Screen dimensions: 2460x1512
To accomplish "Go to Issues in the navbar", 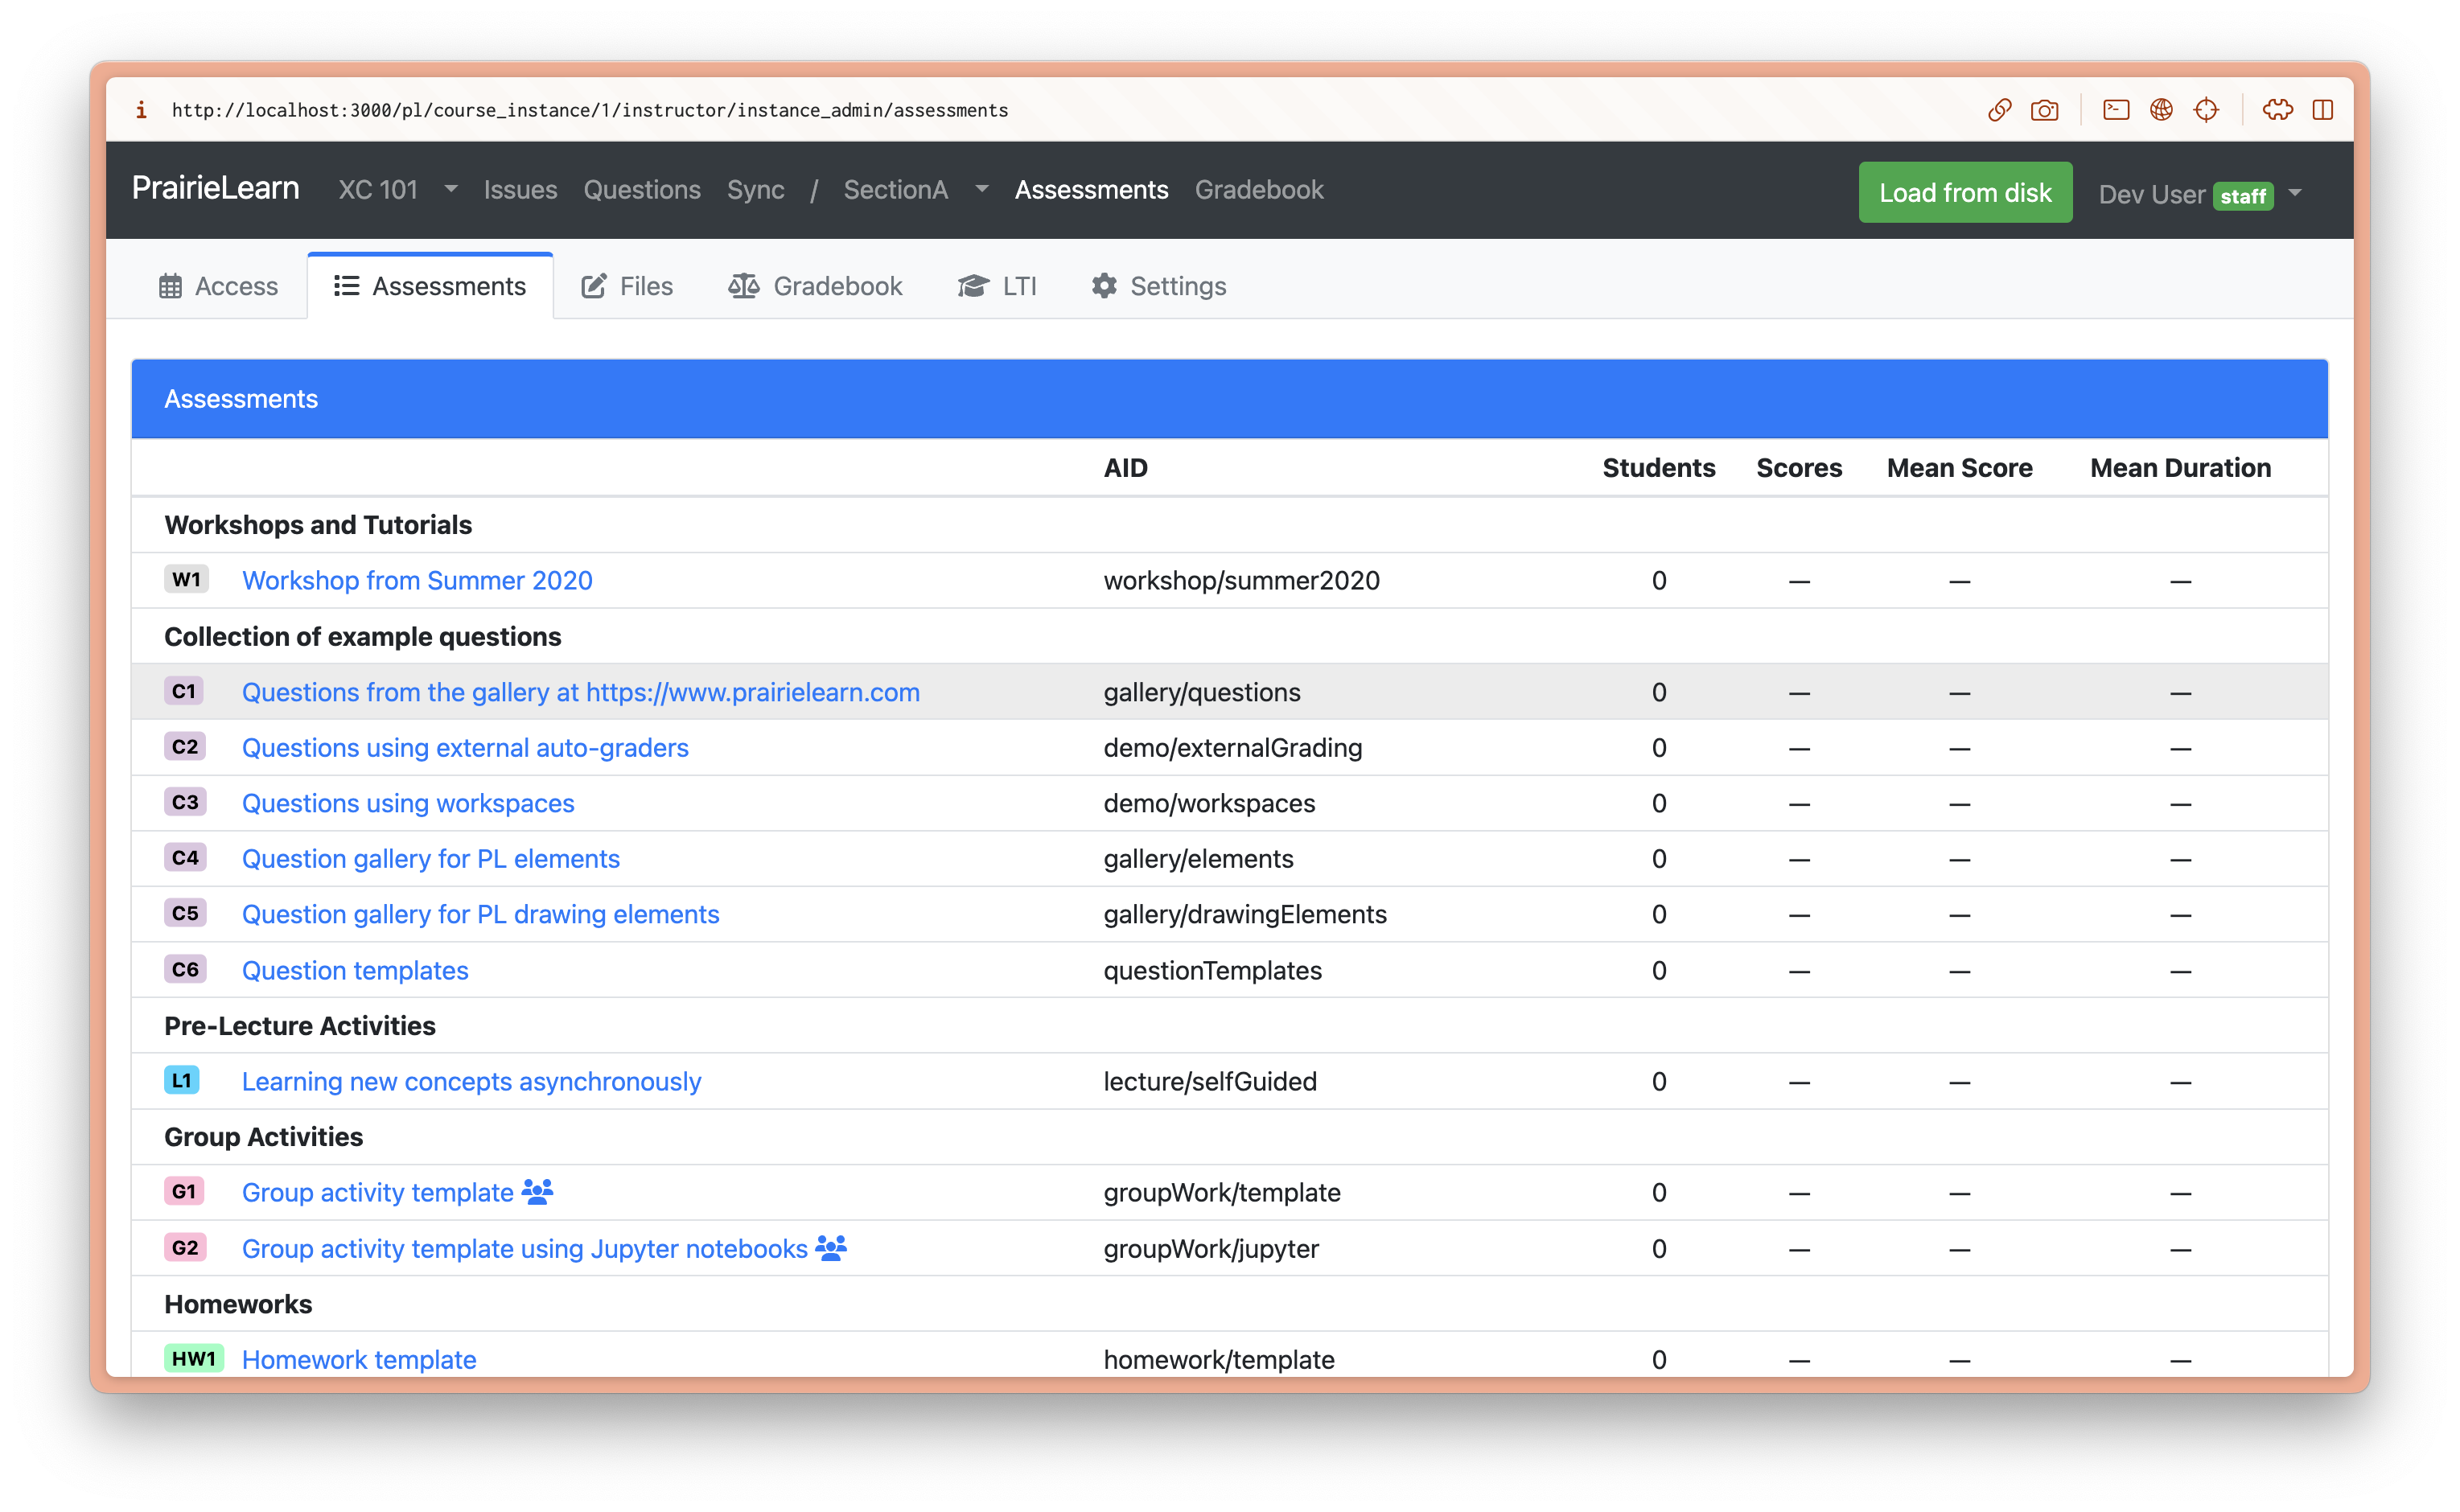I will click(520, 189).
